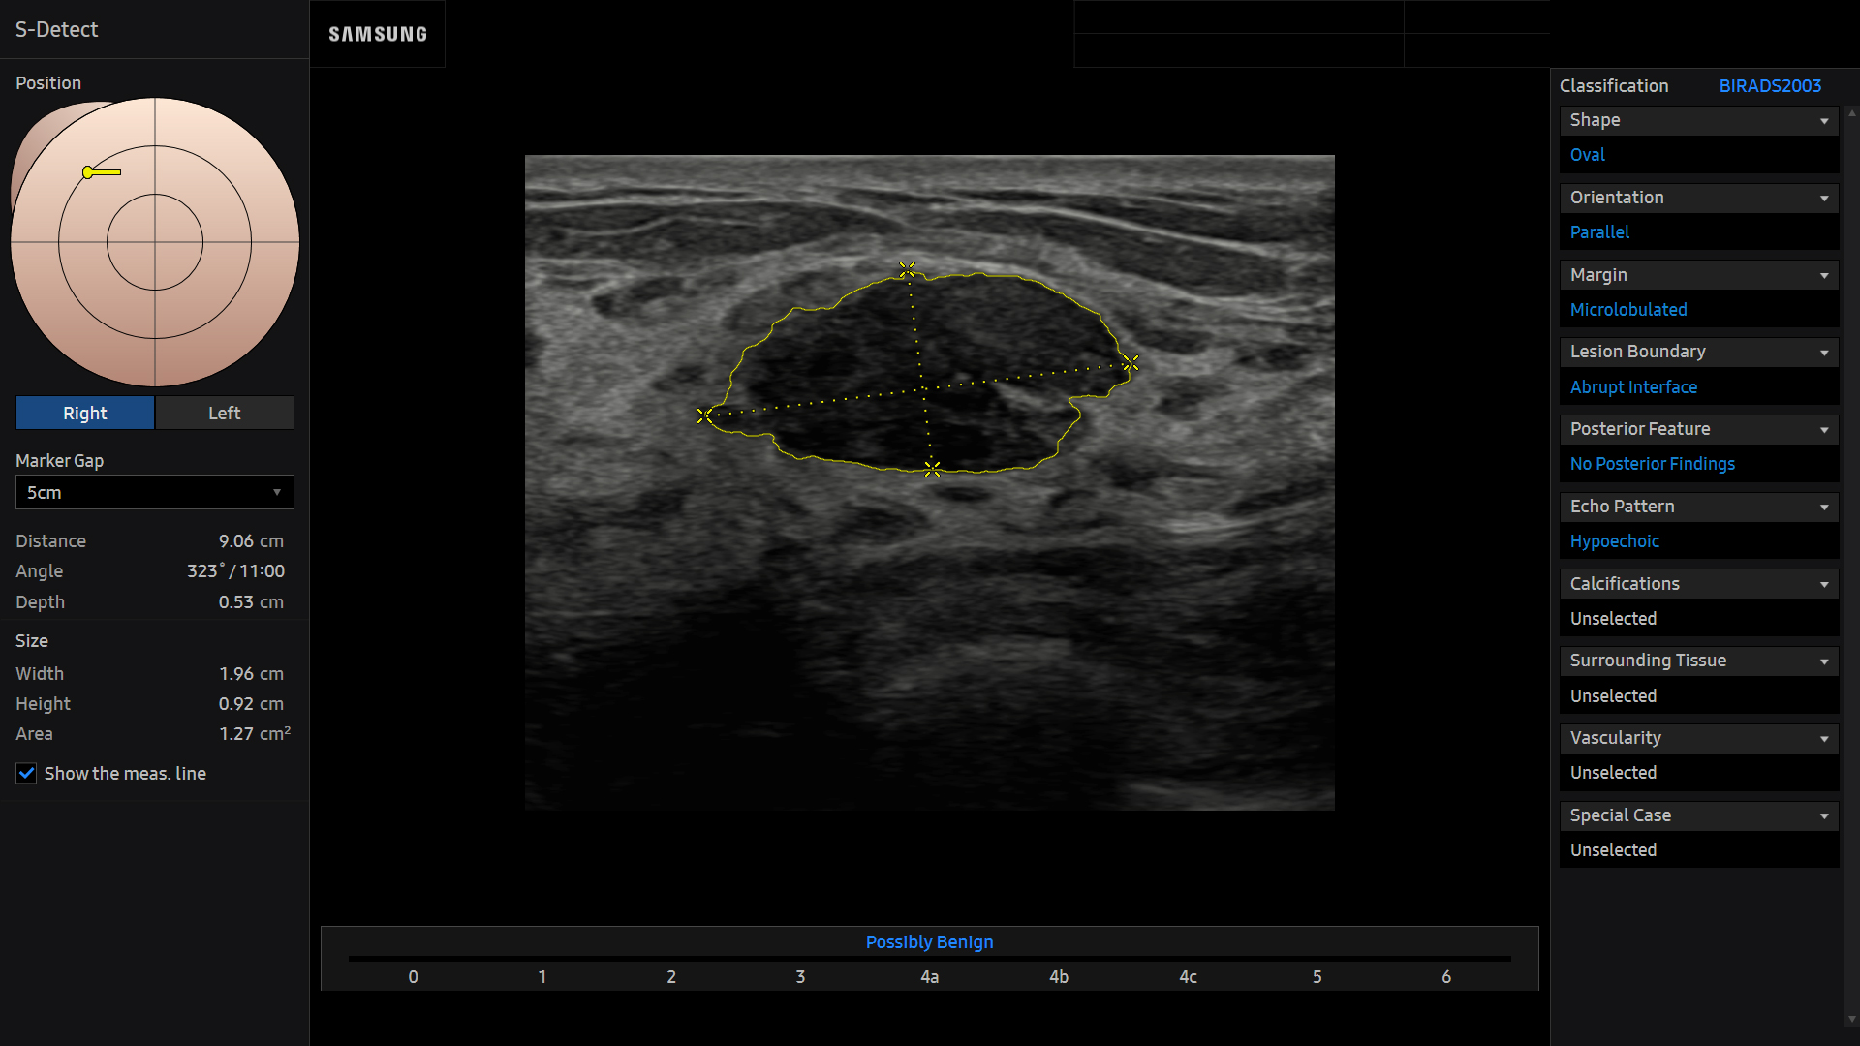Click the No Posterior Findings value

pyautogui.click(x=1652, y=464)
